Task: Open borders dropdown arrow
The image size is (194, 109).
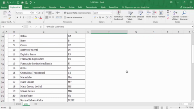Action: click(32, 18)
